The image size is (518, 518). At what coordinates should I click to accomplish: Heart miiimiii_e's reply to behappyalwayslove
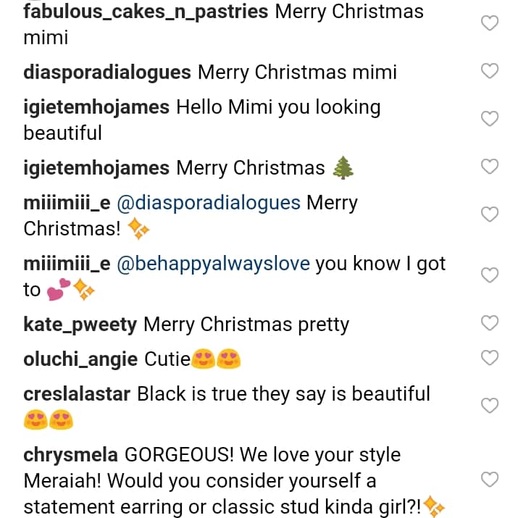[490, 276]
